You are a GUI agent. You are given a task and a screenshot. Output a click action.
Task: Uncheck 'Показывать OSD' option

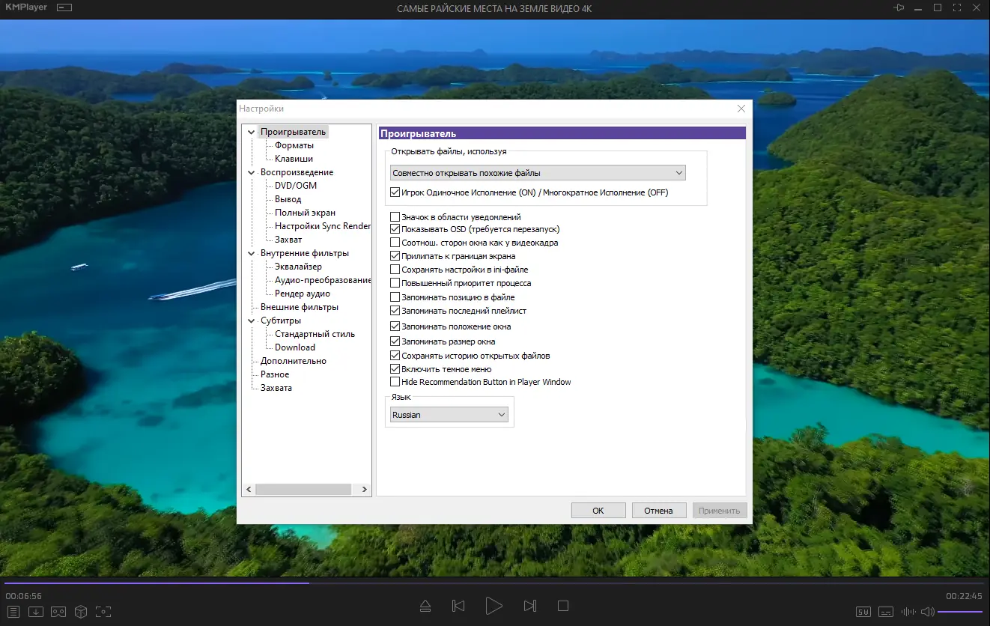(x=395, y=229)
